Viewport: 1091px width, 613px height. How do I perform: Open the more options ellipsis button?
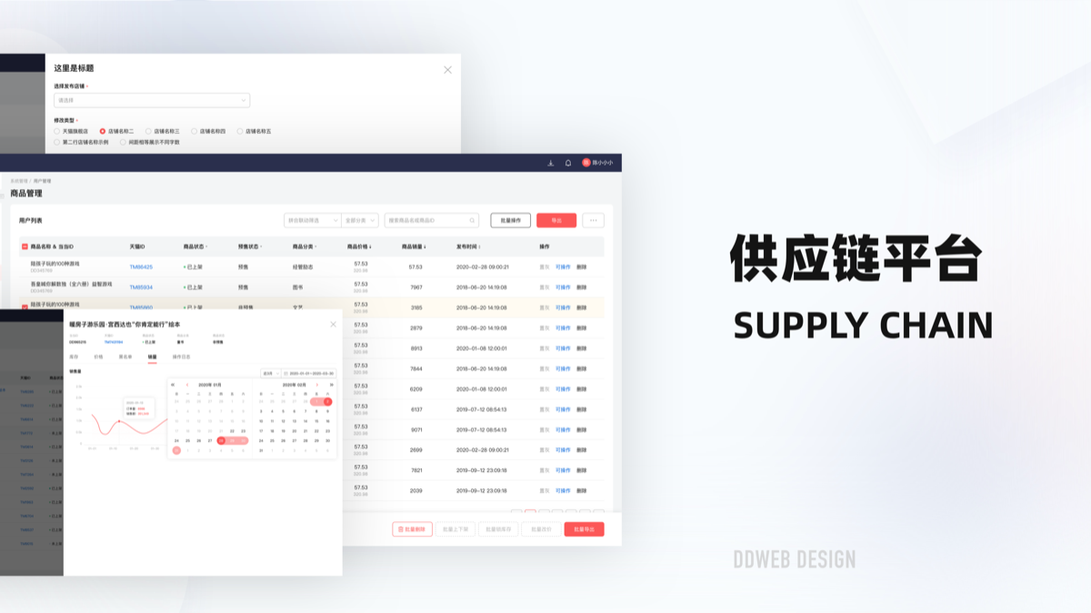(593, 220)
